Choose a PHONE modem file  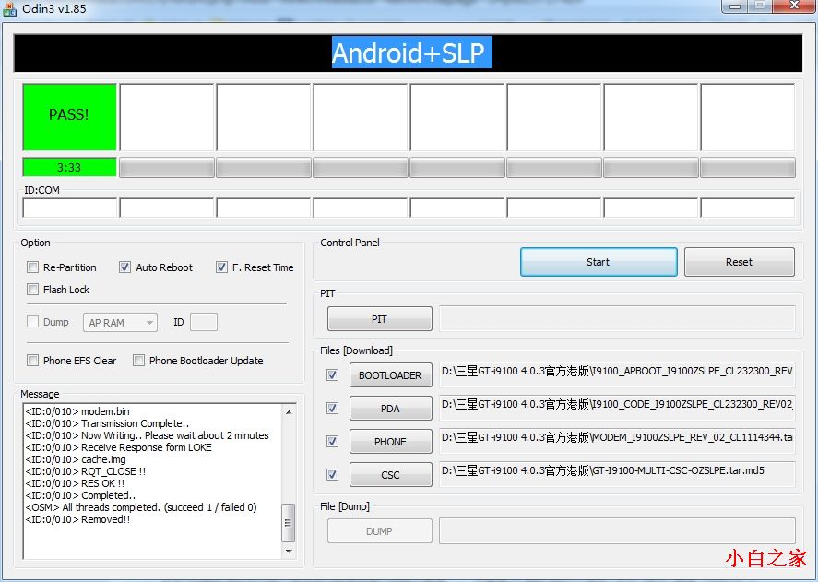pos(390,442)
